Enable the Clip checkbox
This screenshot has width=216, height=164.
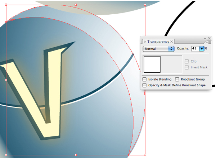[x=186, y=61]
